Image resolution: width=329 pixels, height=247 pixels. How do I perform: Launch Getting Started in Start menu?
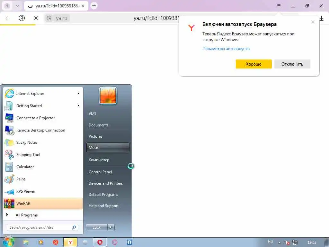pos(43,105)
